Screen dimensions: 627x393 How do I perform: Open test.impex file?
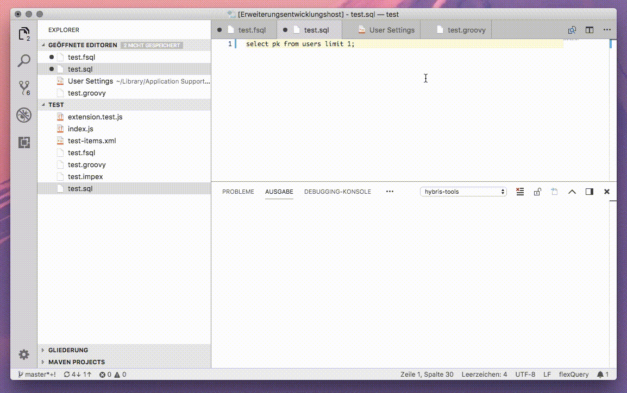(x=124, y=176)
